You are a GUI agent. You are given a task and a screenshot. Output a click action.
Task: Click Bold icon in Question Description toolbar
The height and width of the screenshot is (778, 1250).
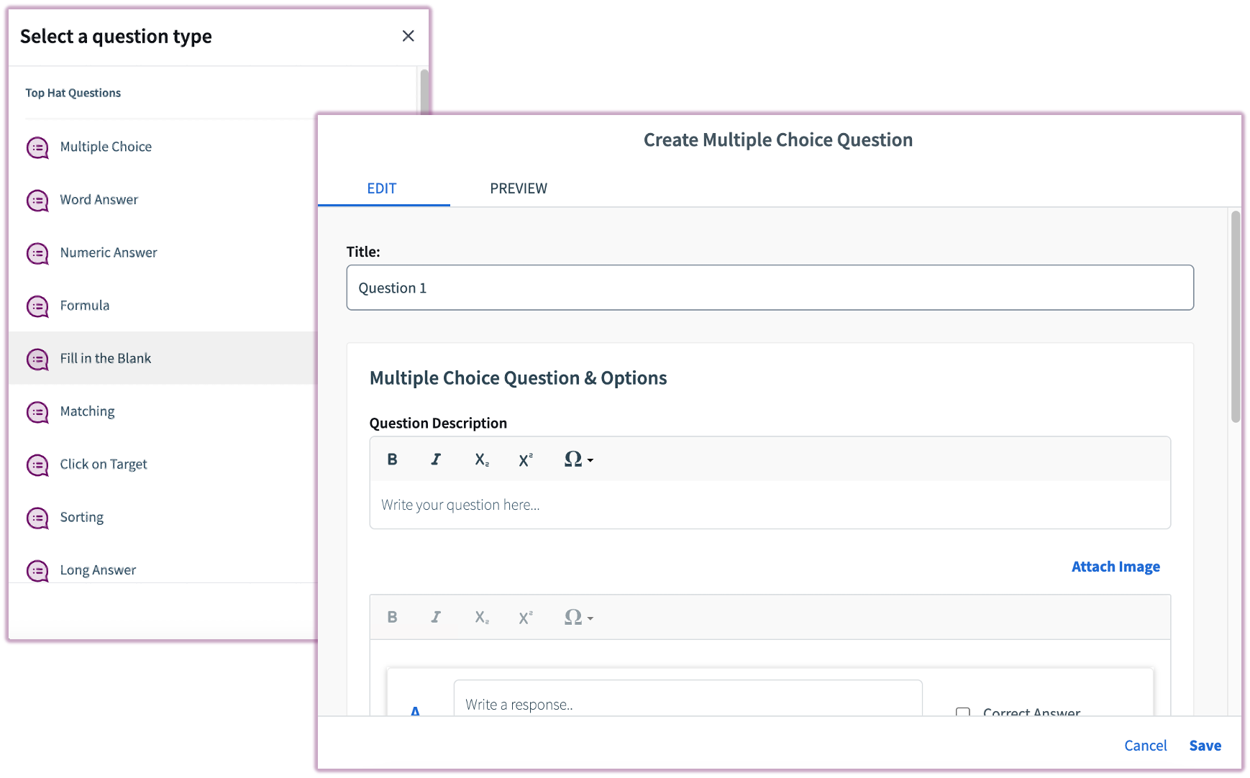(x=392, y=459)
